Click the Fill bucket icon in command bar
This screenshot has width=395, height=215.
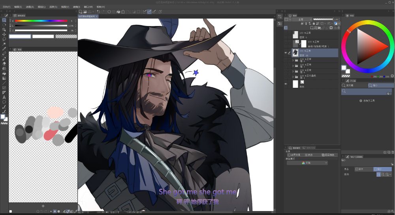118,11
